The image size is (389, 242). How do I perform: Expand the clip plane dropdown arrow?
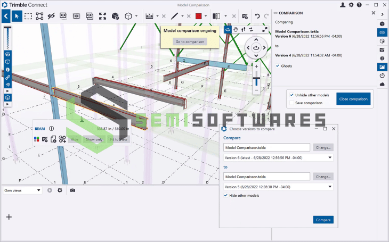[225, 16]
